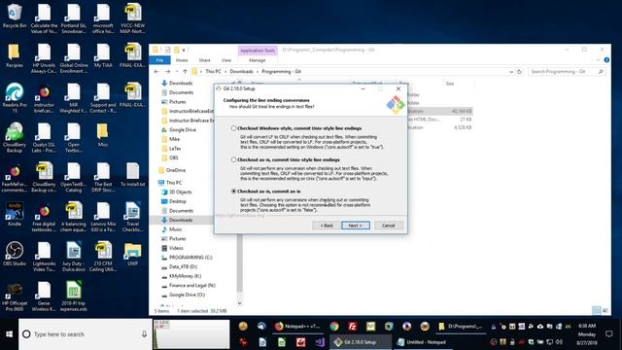Image resolution: width=622 pixels, height=350 pixels.
Task: Open 2018-PI trip expenses.ods file
Action: click(x=74, y=296)
